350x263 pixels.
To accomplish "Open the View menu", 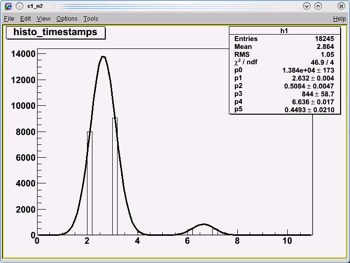I will tap(44, 19).
